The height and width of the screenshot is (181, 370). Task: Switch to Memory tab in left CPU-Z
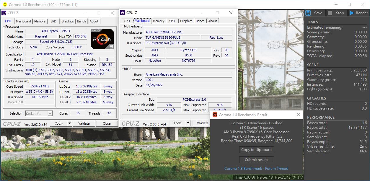point(40,21)
